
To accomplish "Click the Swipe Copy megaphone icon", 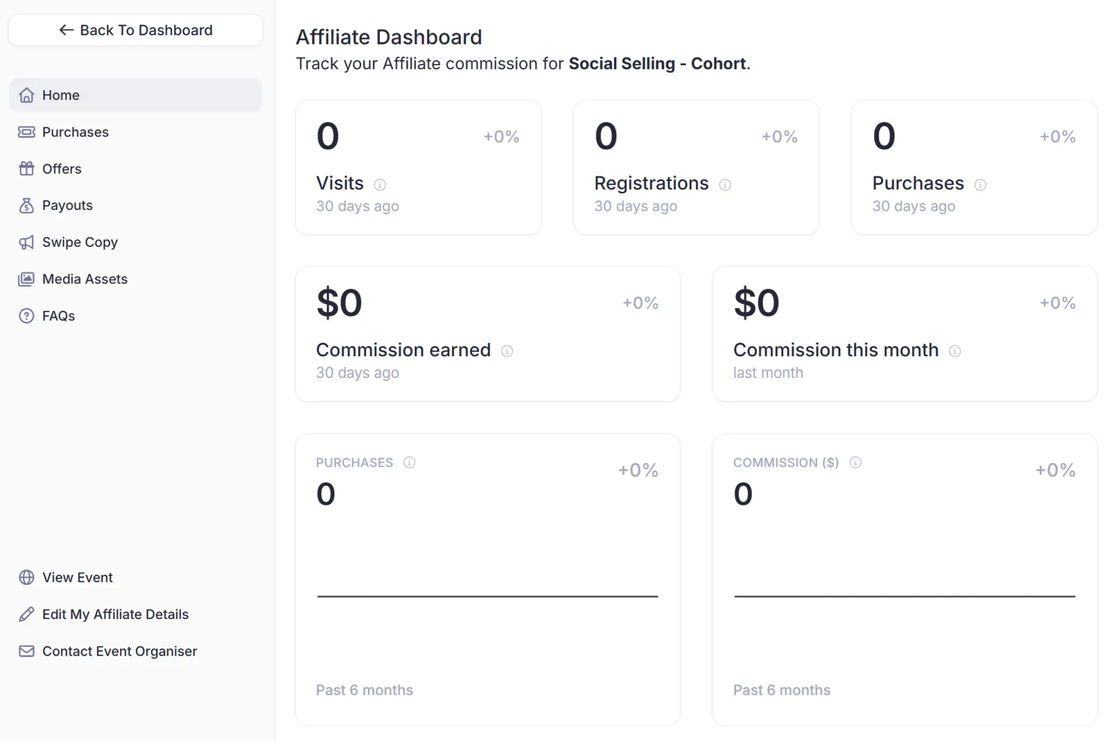I will (26, 242).
